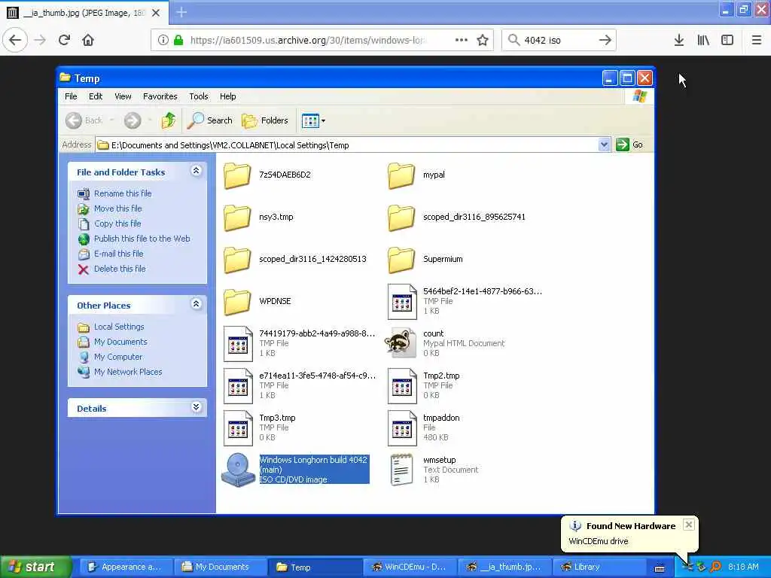This screenshot has width=771, height=578.
Task: Click Rename this file
Action: 114,193
